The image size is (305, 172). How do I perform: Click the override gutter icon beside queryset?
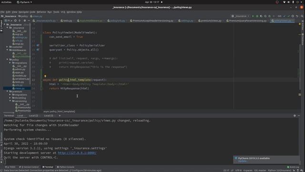38,50
